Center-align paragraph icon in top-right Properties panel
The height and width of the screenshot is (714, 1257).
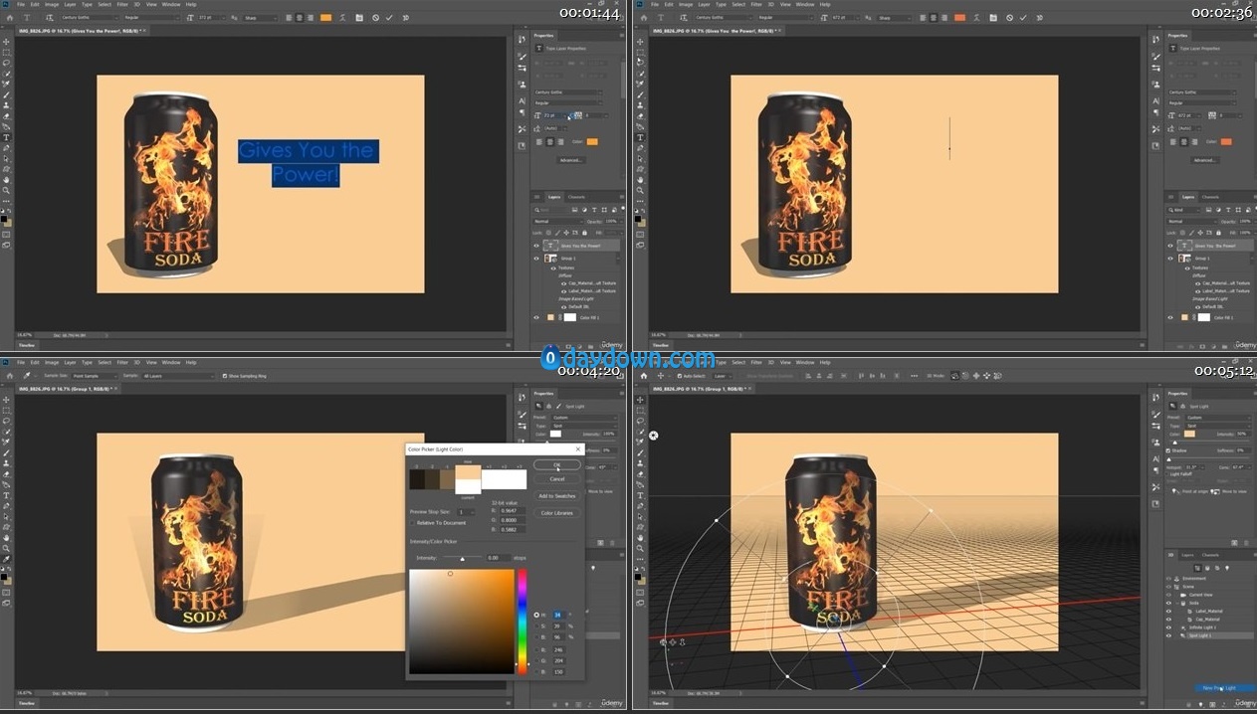pos(1183,141)
